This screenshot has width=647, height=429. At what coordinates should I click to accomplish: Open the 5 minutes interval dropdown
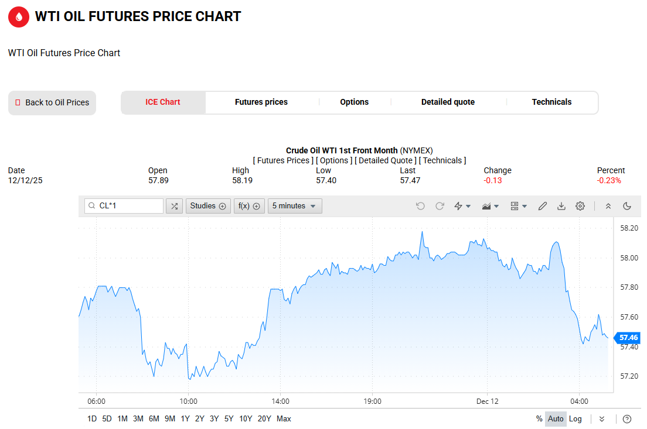pyautogui.click(x=295, y=206)
